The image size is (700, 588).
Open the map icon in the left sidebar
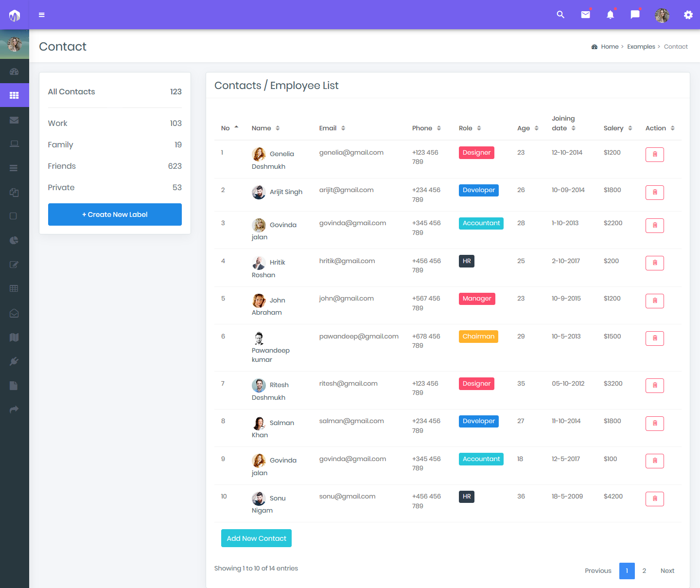(x=14, y=337)
